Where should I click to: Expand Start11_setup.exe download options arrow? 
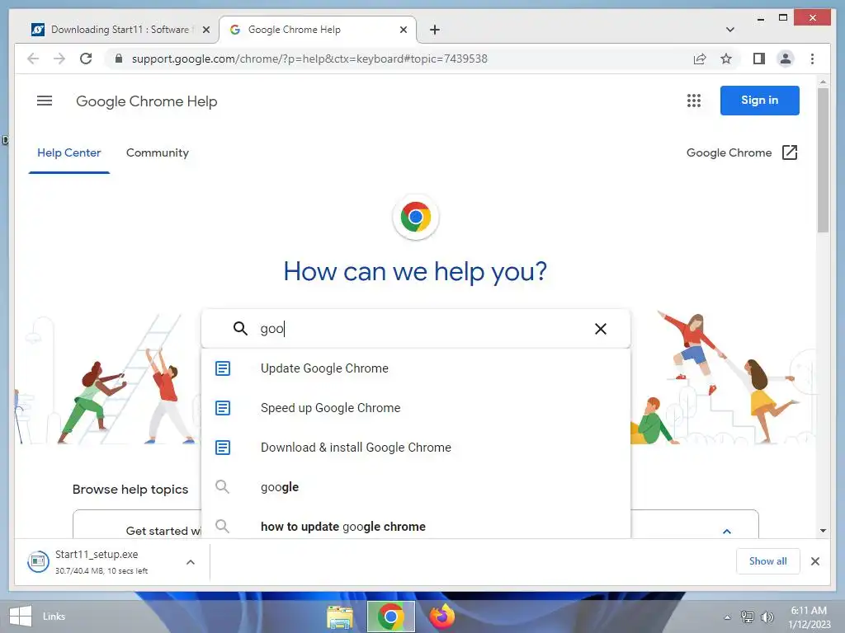[x=191, y=562]
